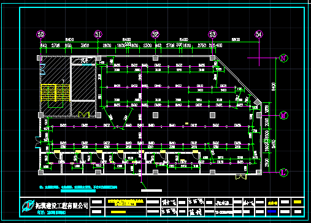Click the company logo in title block
Screen dimensions: 311x223
click(x=28, y=206)
